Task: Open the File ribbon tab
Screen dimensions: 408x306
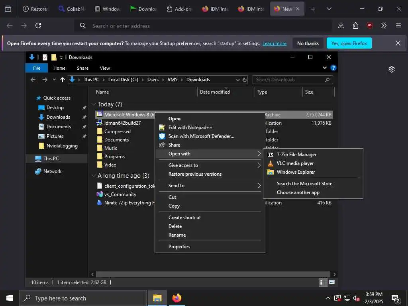Action: tap(37, 68)
